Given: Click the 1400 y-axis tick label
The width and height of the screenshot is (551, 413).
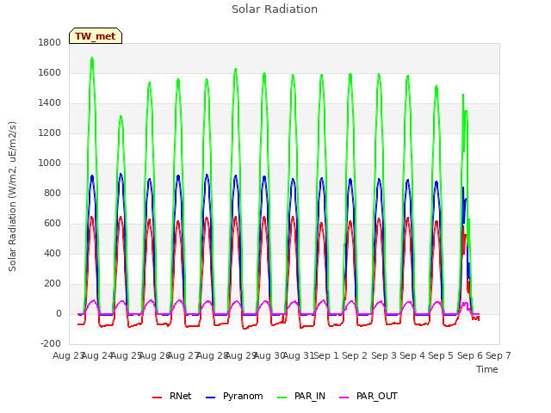Looking at the screenshot, I should point(50,103).
